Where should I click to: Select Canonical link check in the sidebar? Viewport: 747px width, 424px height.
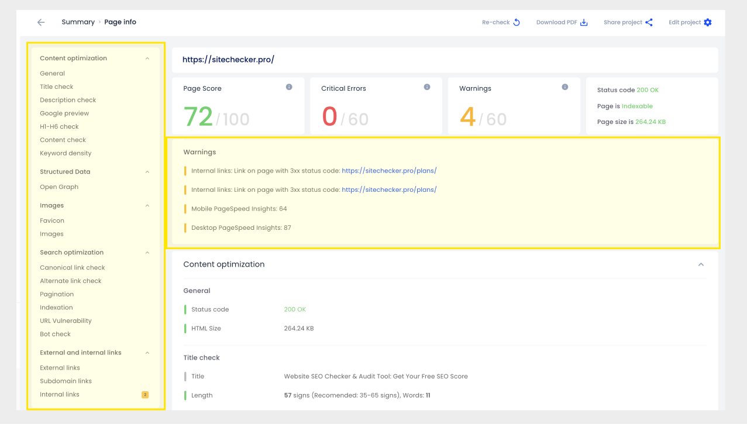(x=73, y=268)
